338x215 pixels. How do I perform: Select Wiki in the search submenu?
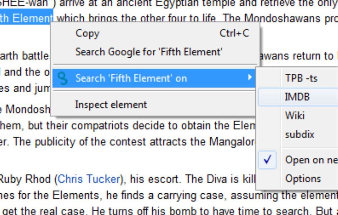click(295, 116)
